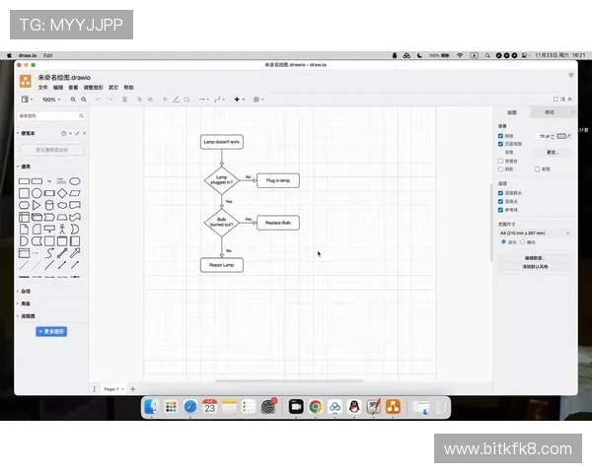This screenshot has width=592, height=473.
Task: Switch to the Style tab in the right panel
Action: tap(550, 112)
